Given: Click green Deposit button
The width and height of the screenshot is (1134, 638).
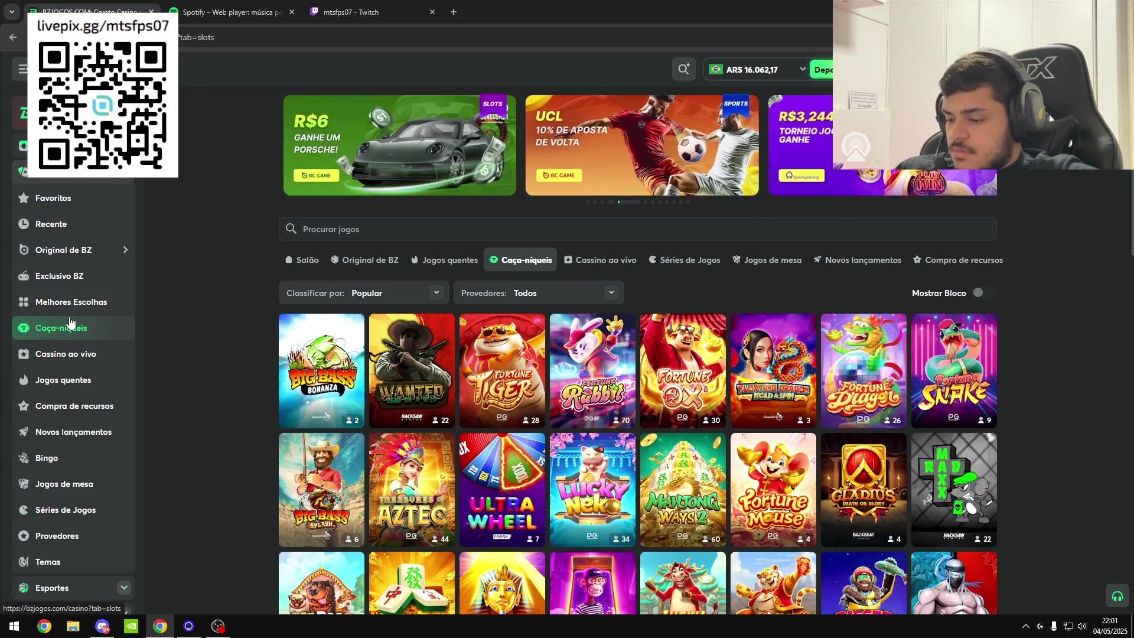Looking at the screenshot, I should point(822,69).
